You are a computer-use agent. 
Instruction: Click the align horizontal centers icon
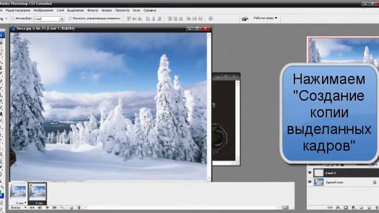click(153, 18)
